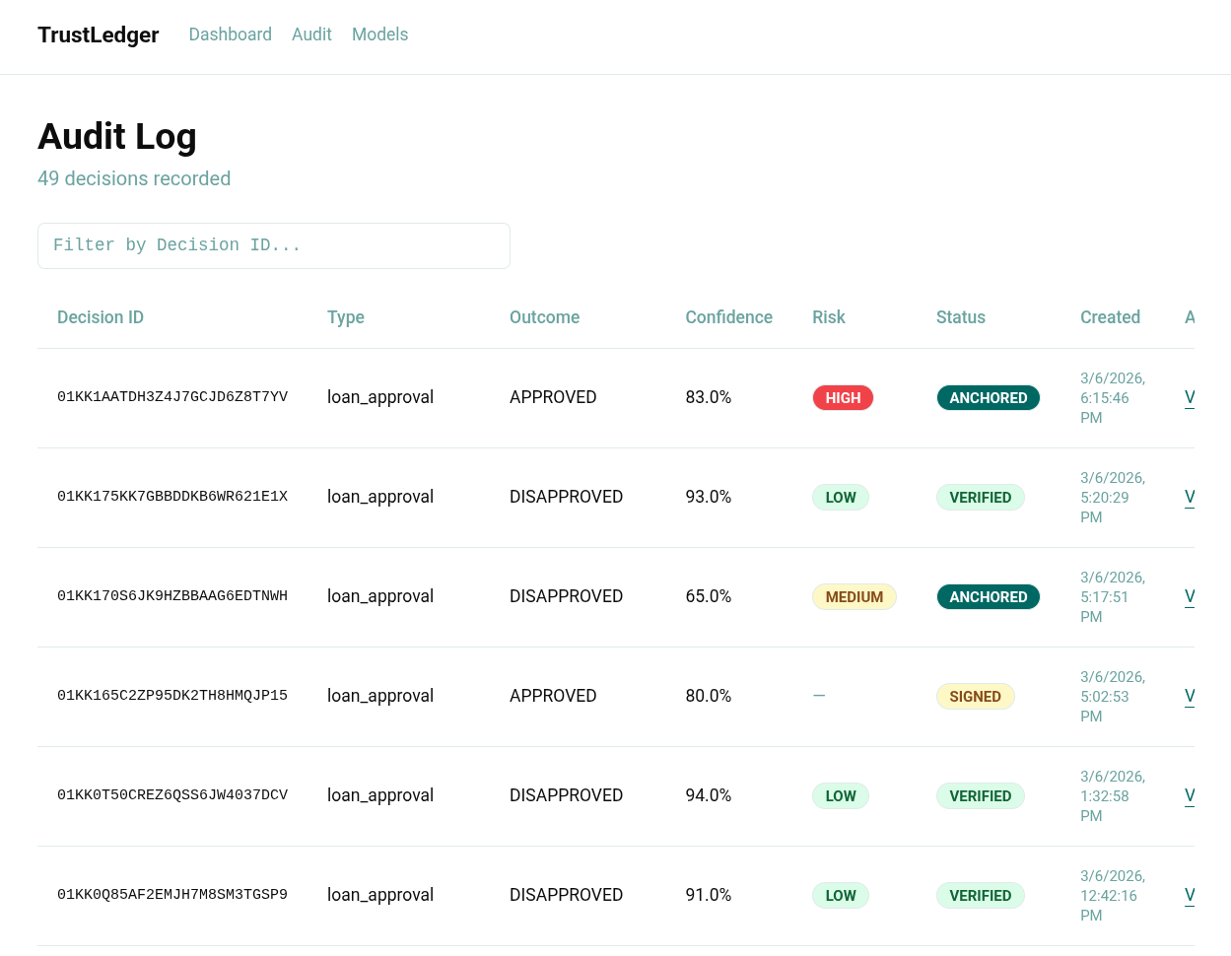The image size is (1231, 956).
Task: Click the Decision ID column header
Action: tap(101, 317)
